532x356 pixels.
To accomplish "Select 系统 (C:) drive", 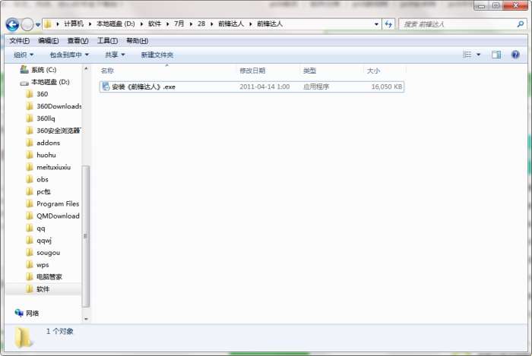I will [x=44, y=70].
